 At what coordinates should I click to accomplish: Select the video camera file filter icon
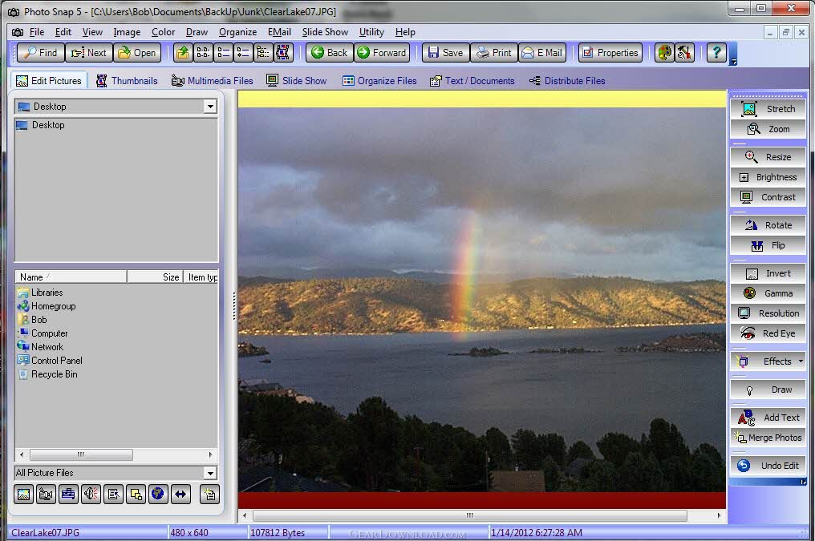(46, 495)
